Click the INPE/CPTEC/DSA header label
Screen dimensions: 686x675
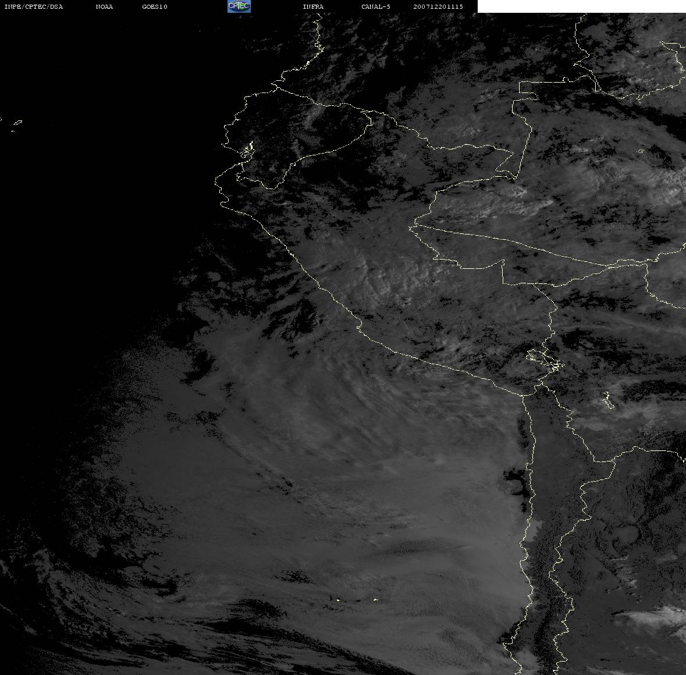[x=33, y=7]
